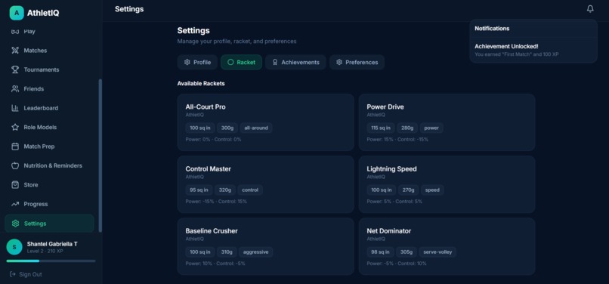Select the Lightning Speed racket
The width and height of the screenshot is (609, 284).
[x=447, y=184]
